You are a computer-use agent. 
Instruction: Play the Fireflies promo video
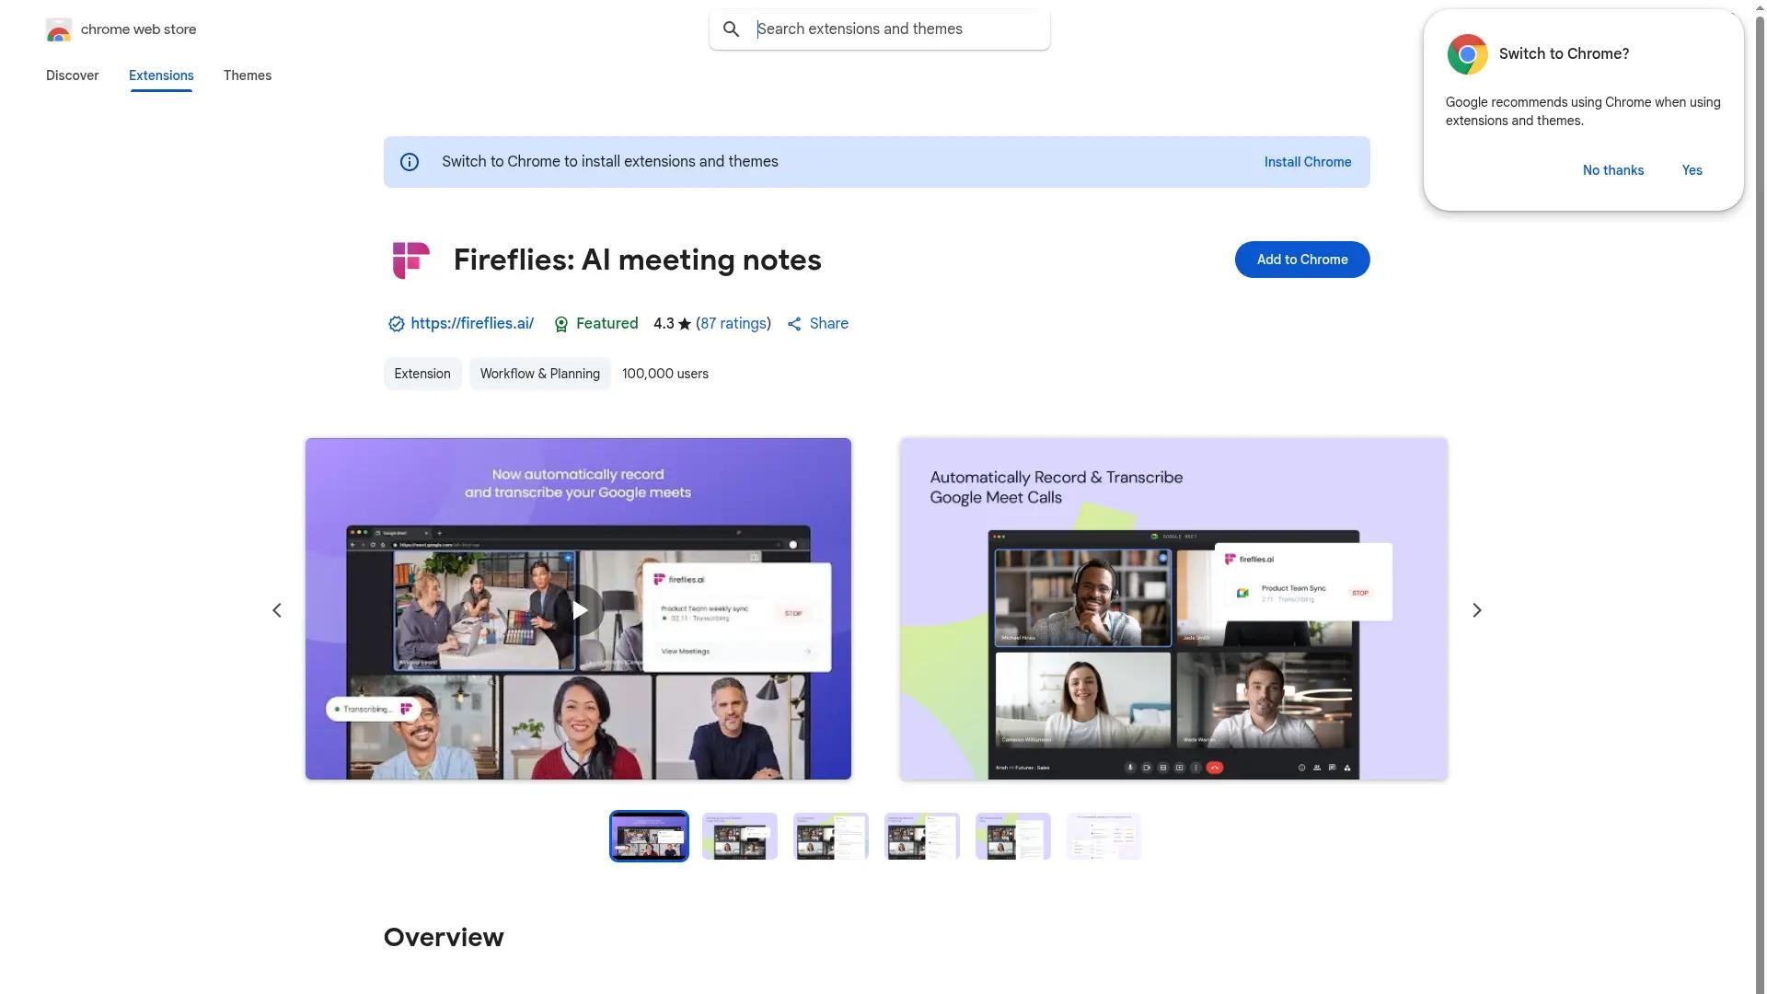[579, 609]
